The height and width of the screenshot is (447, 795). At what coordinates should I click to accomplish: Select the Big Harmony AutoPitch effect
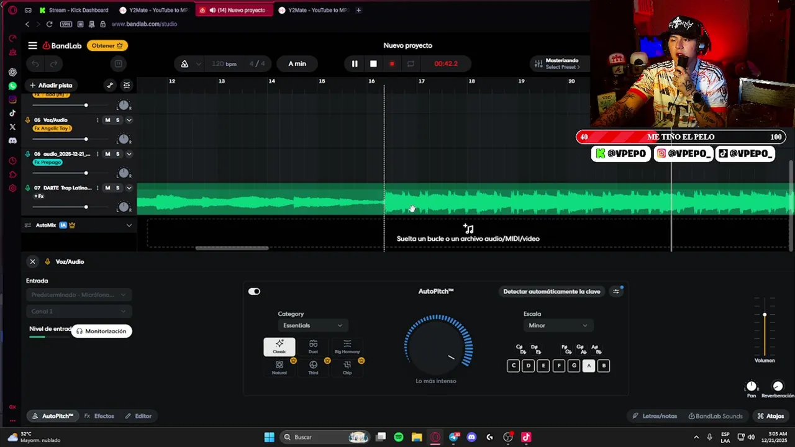coord(347,346)
